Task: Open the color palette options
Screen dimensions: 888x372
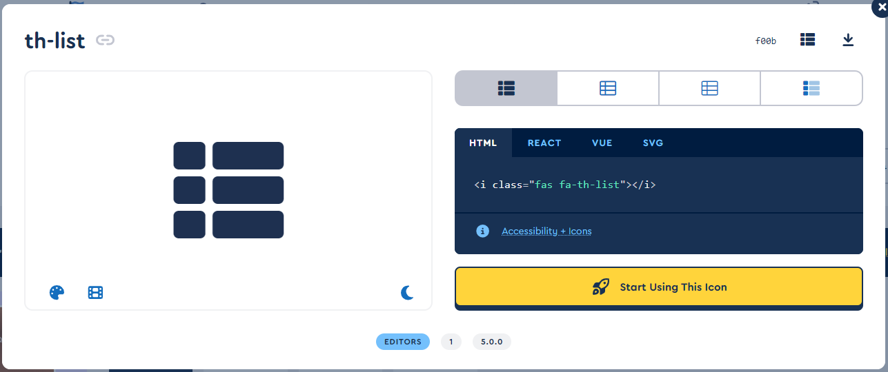Action: click(x=57, y=293)
